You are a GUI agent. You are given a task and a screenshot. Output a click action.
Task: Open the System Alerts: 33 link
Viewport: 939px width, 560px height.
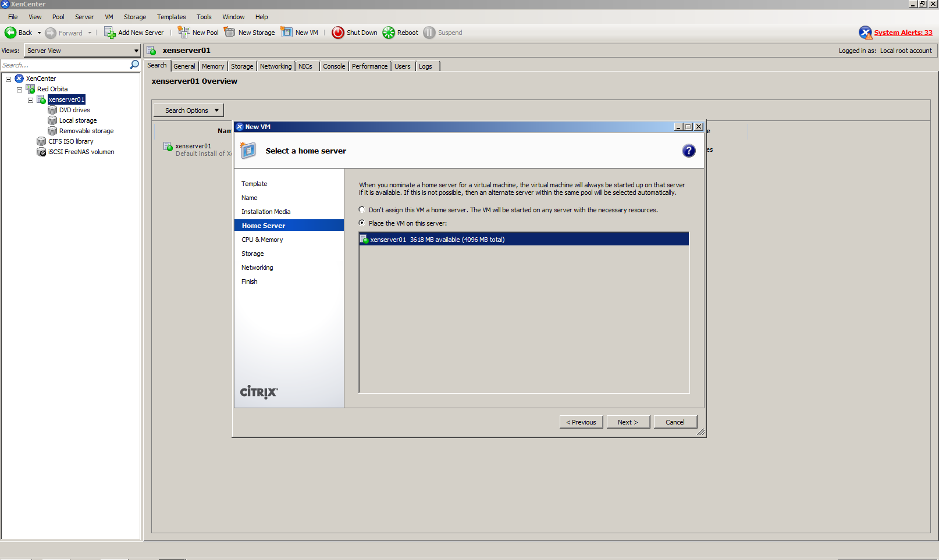point(903,33)
